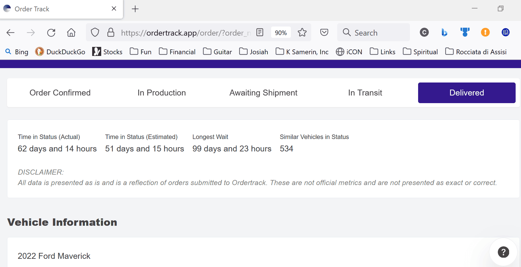Click the 'Time in Status (Actual)' label
This screenshot has height=267, width=521.
tap(49, 137)
